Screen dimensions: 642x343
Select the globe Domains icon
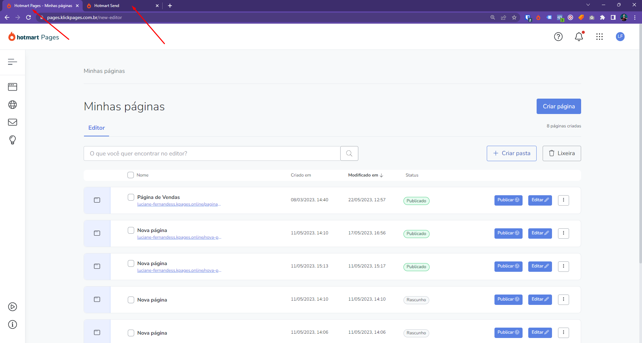[x=12, y=104]
